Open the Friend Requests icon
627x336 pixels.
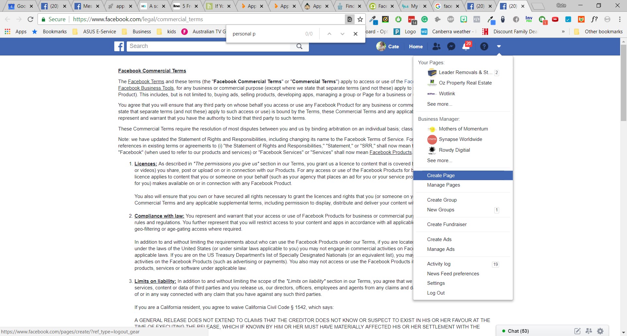(436, 46)
